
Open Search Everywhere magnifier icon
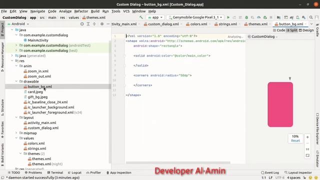pyautogui.click(x=311, y=17)
